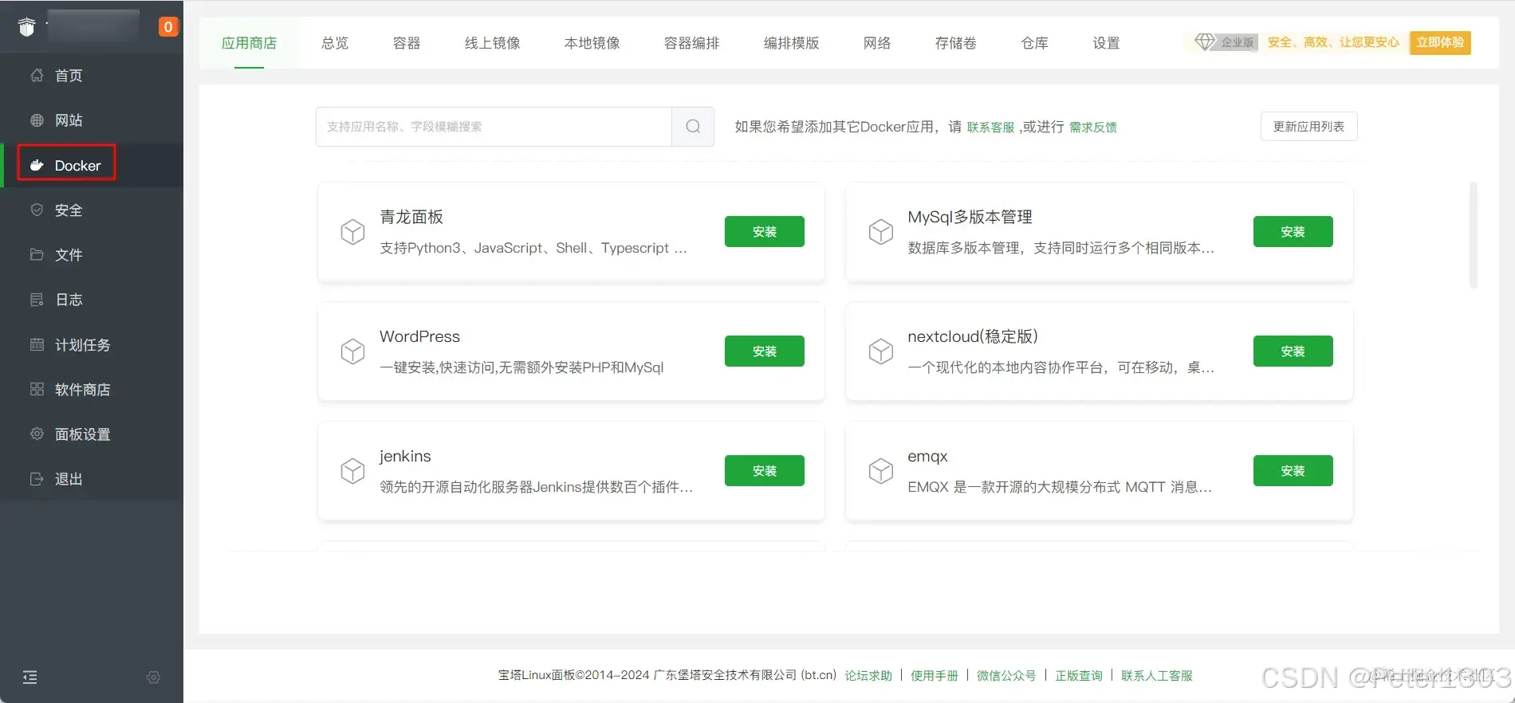This screenshot has width=1515, height=703.
Task: Click the grid icon beside 软件商店
Action: [x=37, y=389]
